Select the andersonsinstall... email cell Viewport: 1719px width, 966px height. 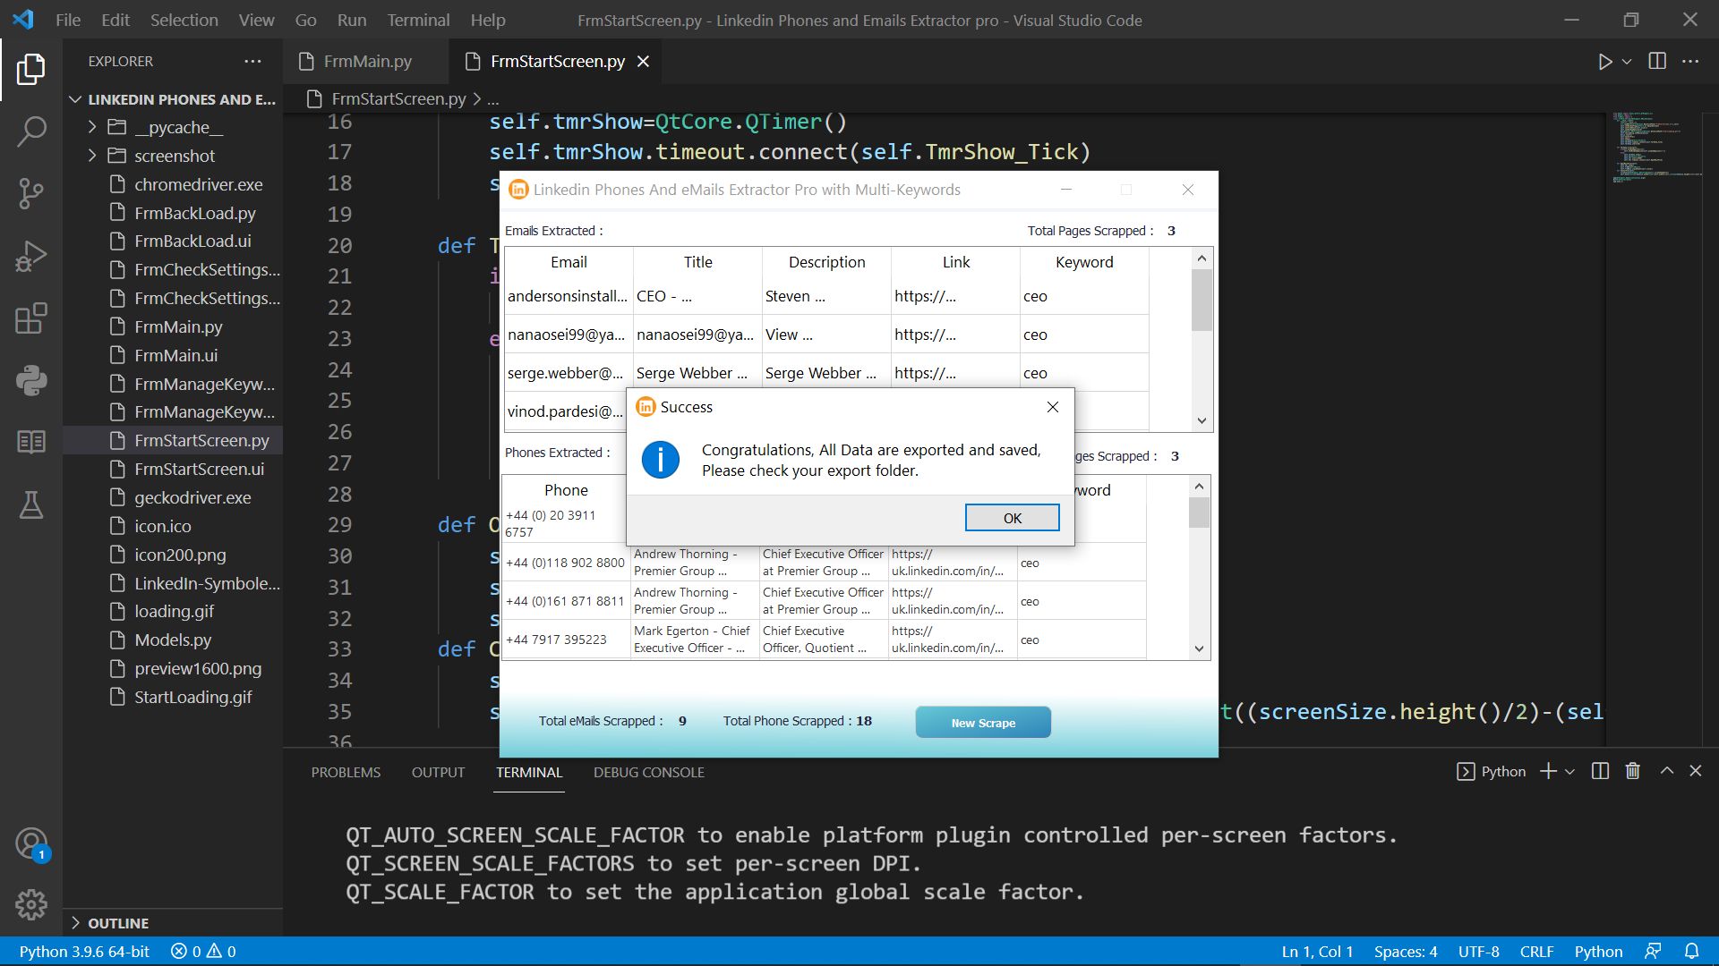point(569,296)
